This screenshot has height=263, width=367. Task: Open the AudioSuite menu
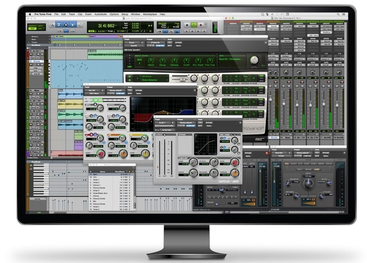pos(100,14)
